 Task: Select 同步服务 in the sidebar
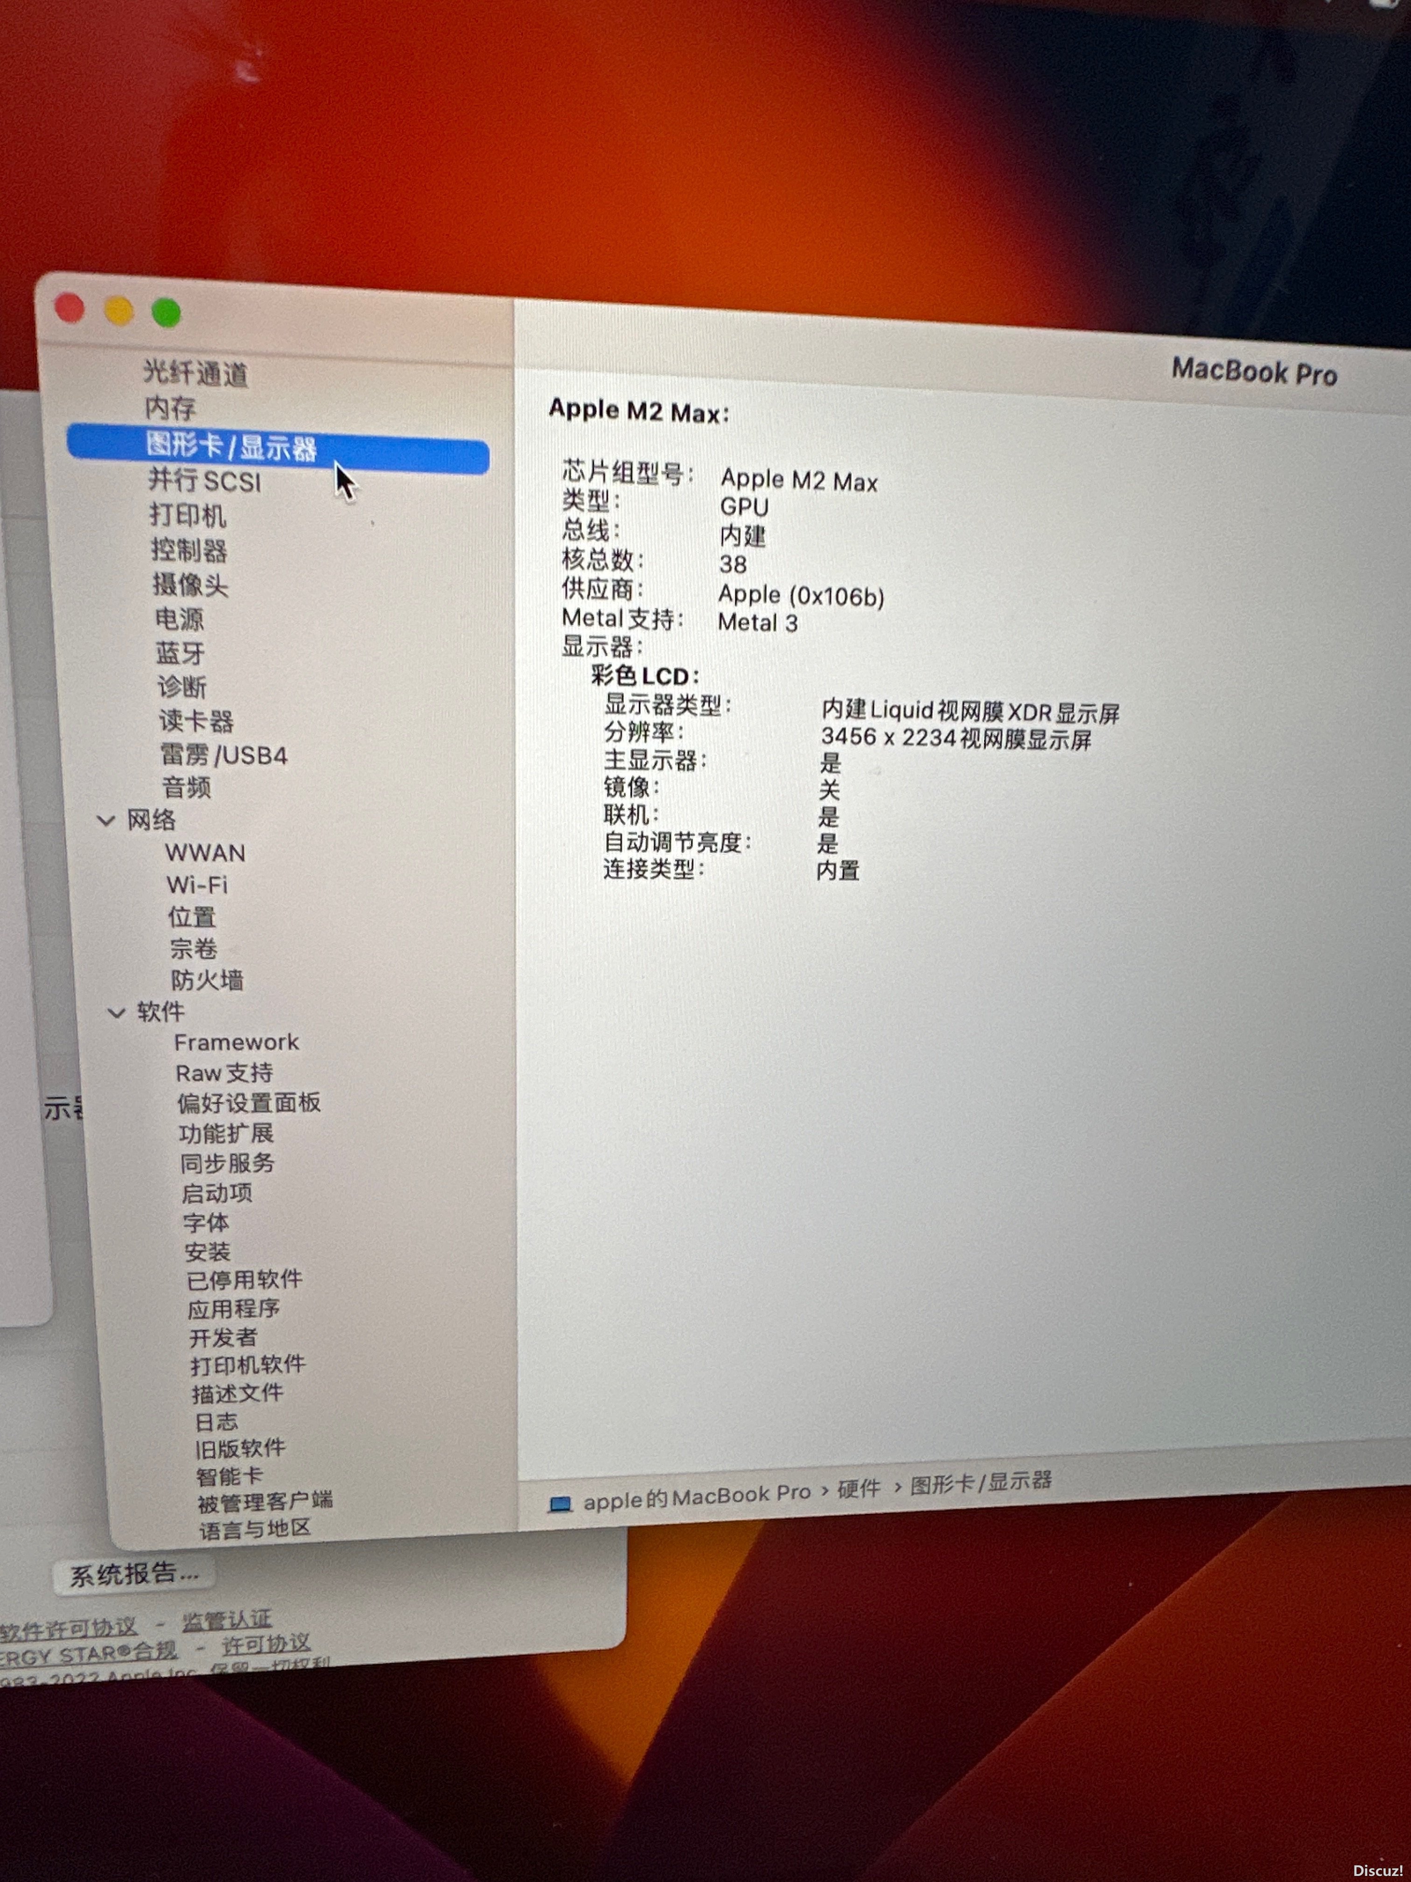(x=228, y=1164)
